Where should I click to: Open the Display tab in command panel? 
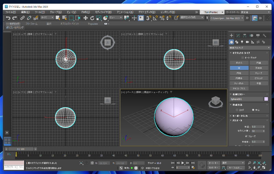(x=258, y=36)
